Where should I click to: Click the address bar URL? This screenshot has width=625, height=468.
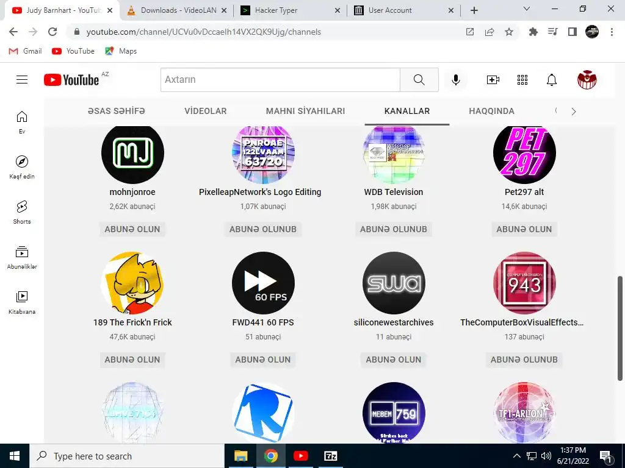point(204,32)
